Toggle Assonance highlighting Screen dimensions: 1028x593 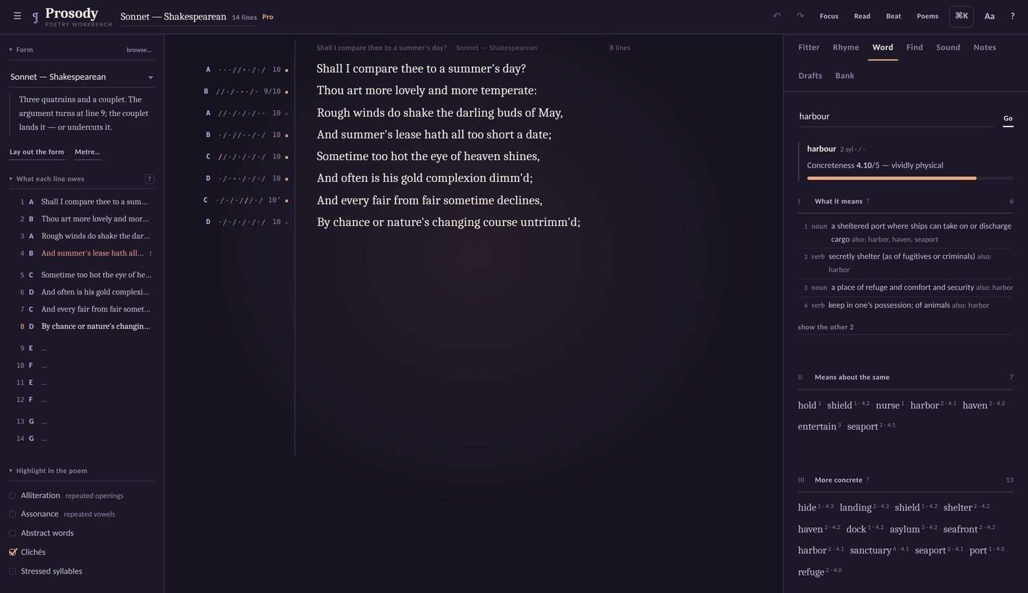13,514
